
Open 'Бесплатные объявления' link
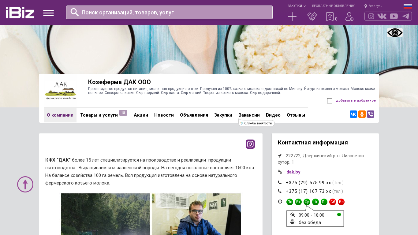pyautogui.click(x=334, y=6)
